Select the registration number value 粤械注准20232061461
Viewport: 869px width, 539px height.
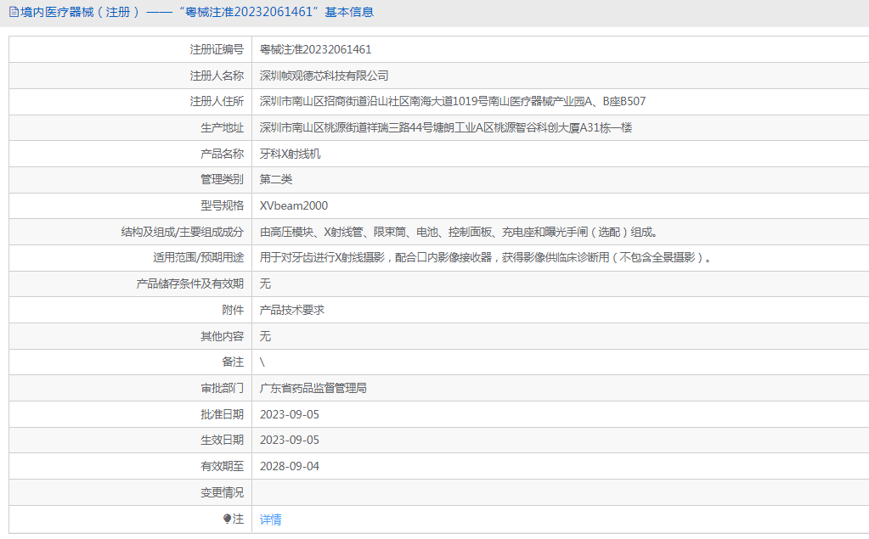click(x=315, y=50)
